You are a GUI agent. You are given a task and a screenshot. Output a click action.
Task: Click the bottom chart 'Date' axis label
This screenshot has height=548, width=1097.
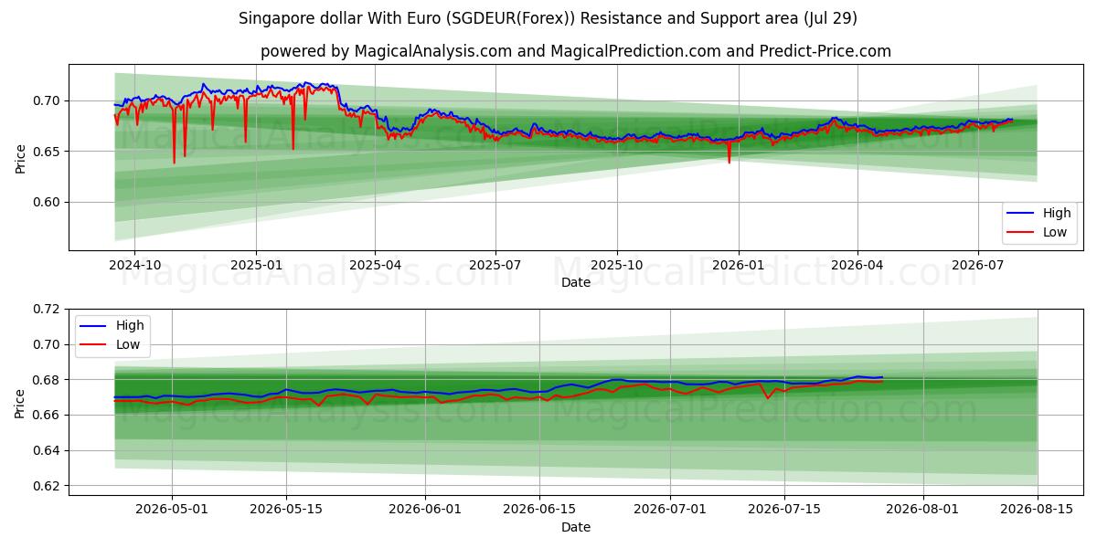(x=576, y=527)
